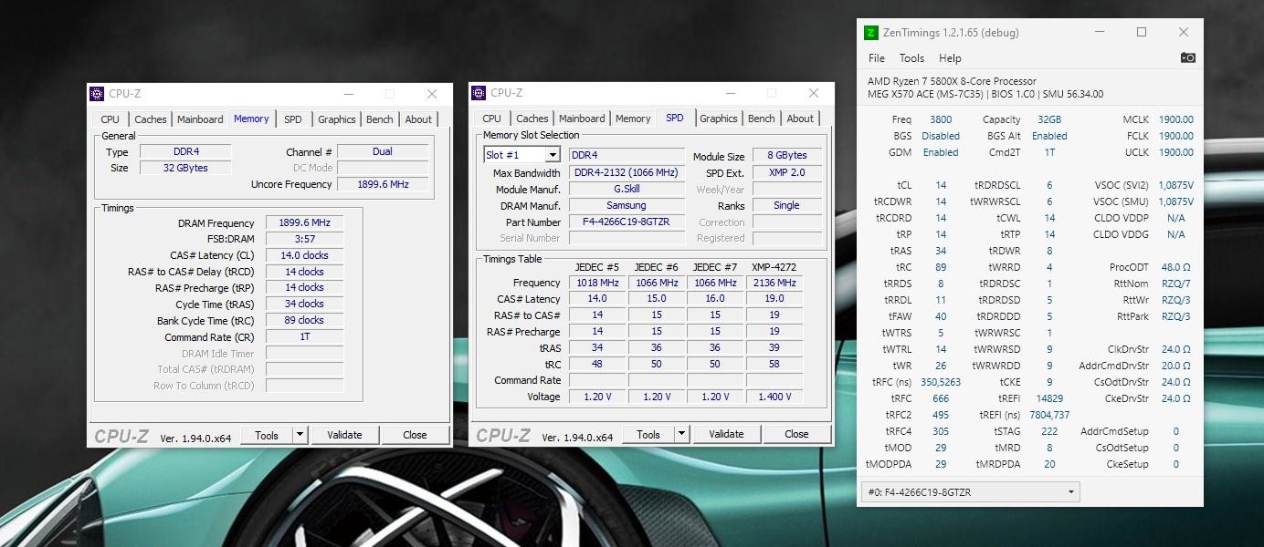Open the Tools menu in ZenTimings
1264x547 pixels.
(911, 58)
